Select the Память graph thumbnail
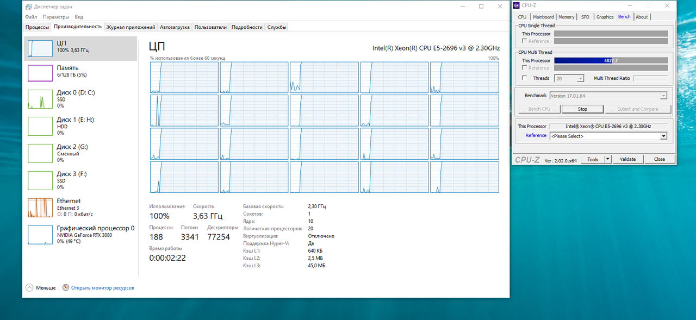The width and height of the screenshot is (696, 320). 39,73
